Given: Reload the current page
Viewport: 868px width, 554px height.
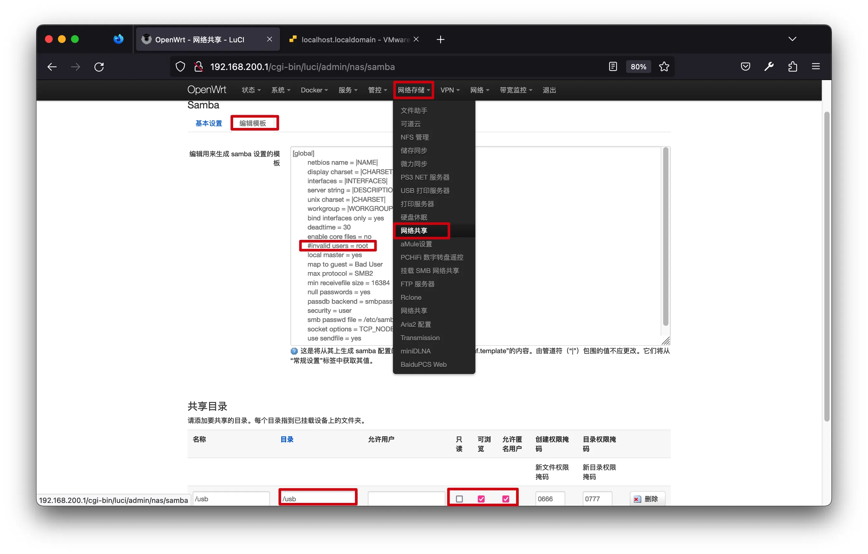Looking at the screenshot, I should [x=99, y=67].
